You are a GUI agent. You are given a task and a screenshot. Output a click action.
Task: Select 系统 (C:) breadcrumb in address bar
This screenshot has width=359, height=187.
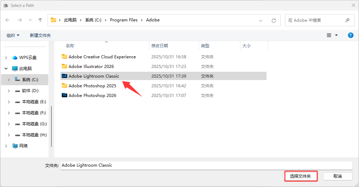tap(93, 20)
